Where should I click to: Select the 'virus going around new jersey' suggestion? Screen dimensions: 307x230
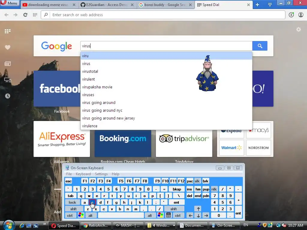click(166, 118)
